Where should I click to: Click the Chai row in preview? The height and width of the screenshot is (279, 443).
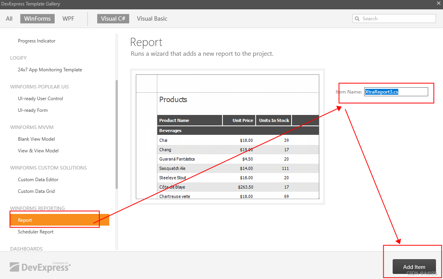(238, 140)
